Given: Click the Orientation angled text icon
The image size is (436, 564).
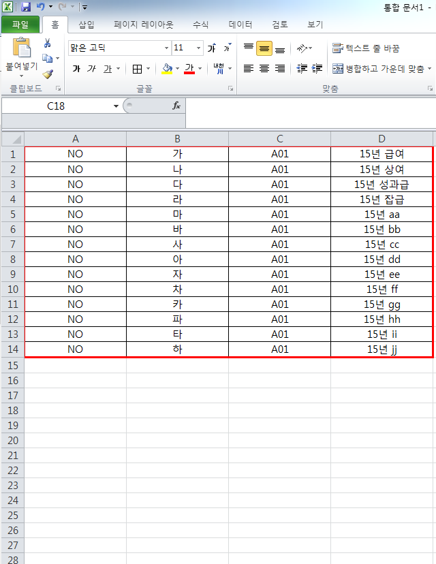Looking at the screenshot, I should [302, 48].
